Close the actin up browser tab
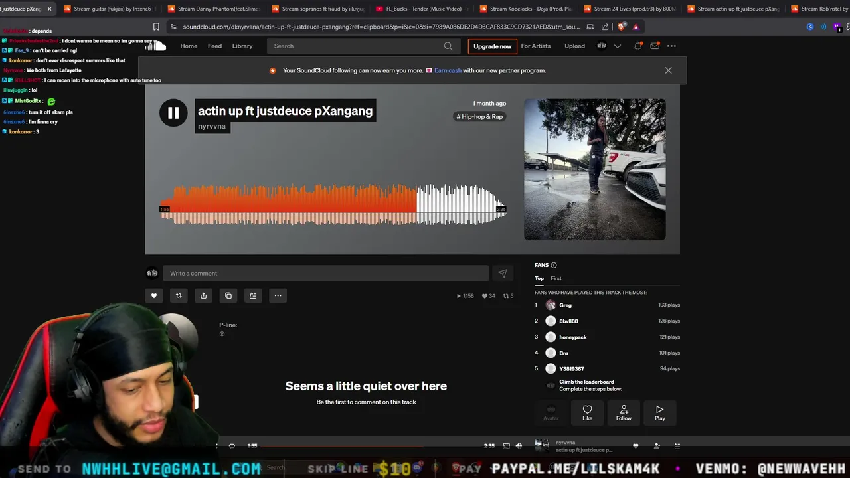 click(x=49, y=9)
